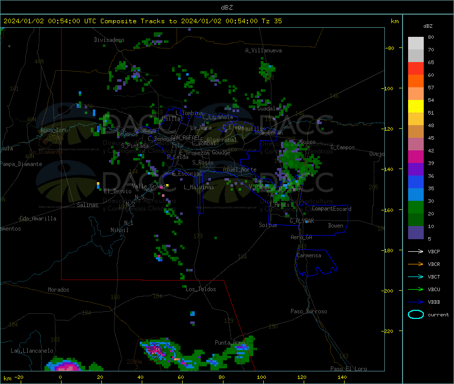Screen dimensions: 454x384
Task: Click the 'A_Villanueva' map label
Action: tap(263, 50)
